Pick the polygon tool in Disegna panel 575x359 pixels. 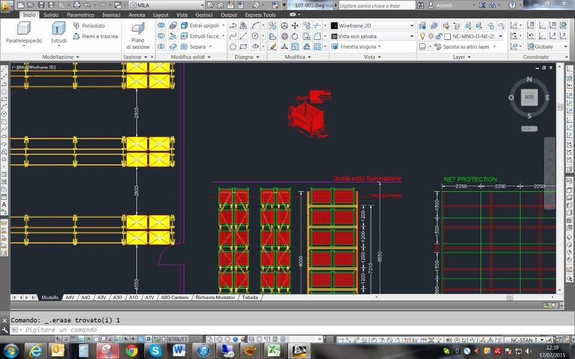pos(233,47)
